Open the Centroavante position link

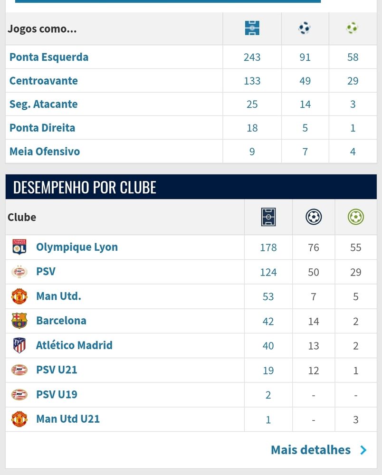[x=44, y=81]
